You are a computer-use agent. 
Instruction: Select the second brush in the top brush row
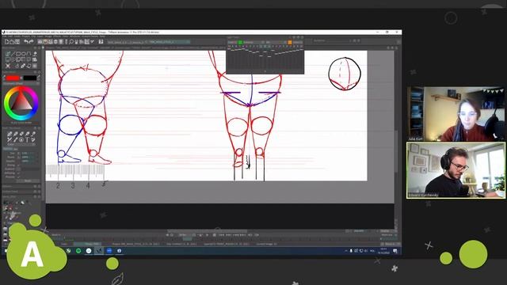pos(15,134)
